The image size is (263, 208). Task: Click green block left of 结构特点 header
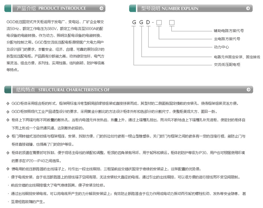coord(8,90)
